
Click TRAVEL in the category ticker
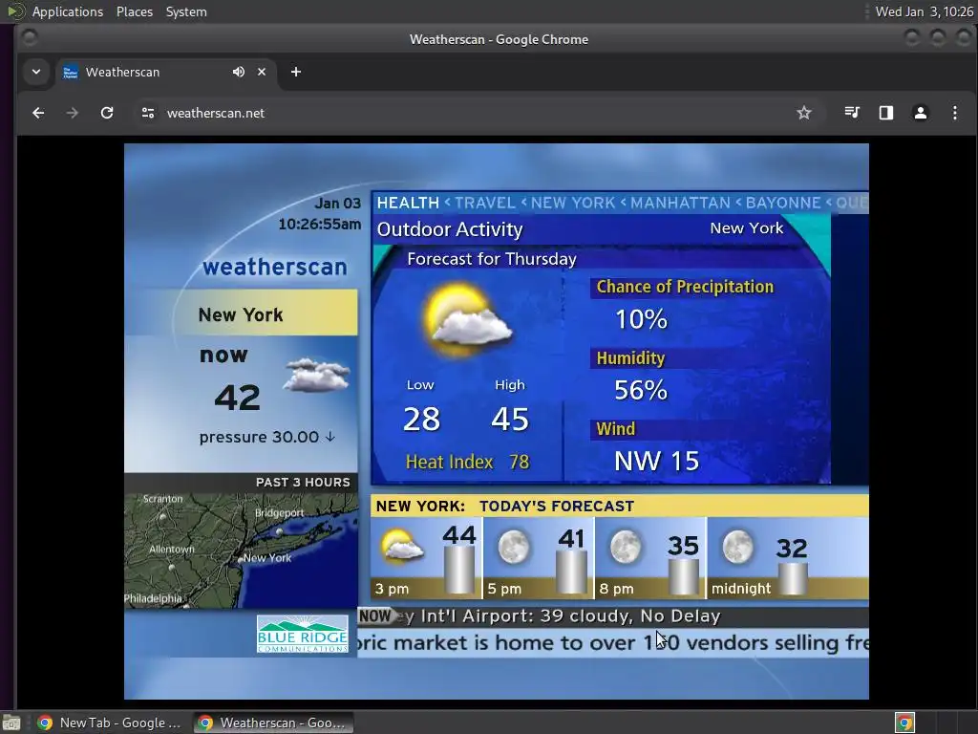click(x=484, y=203)
